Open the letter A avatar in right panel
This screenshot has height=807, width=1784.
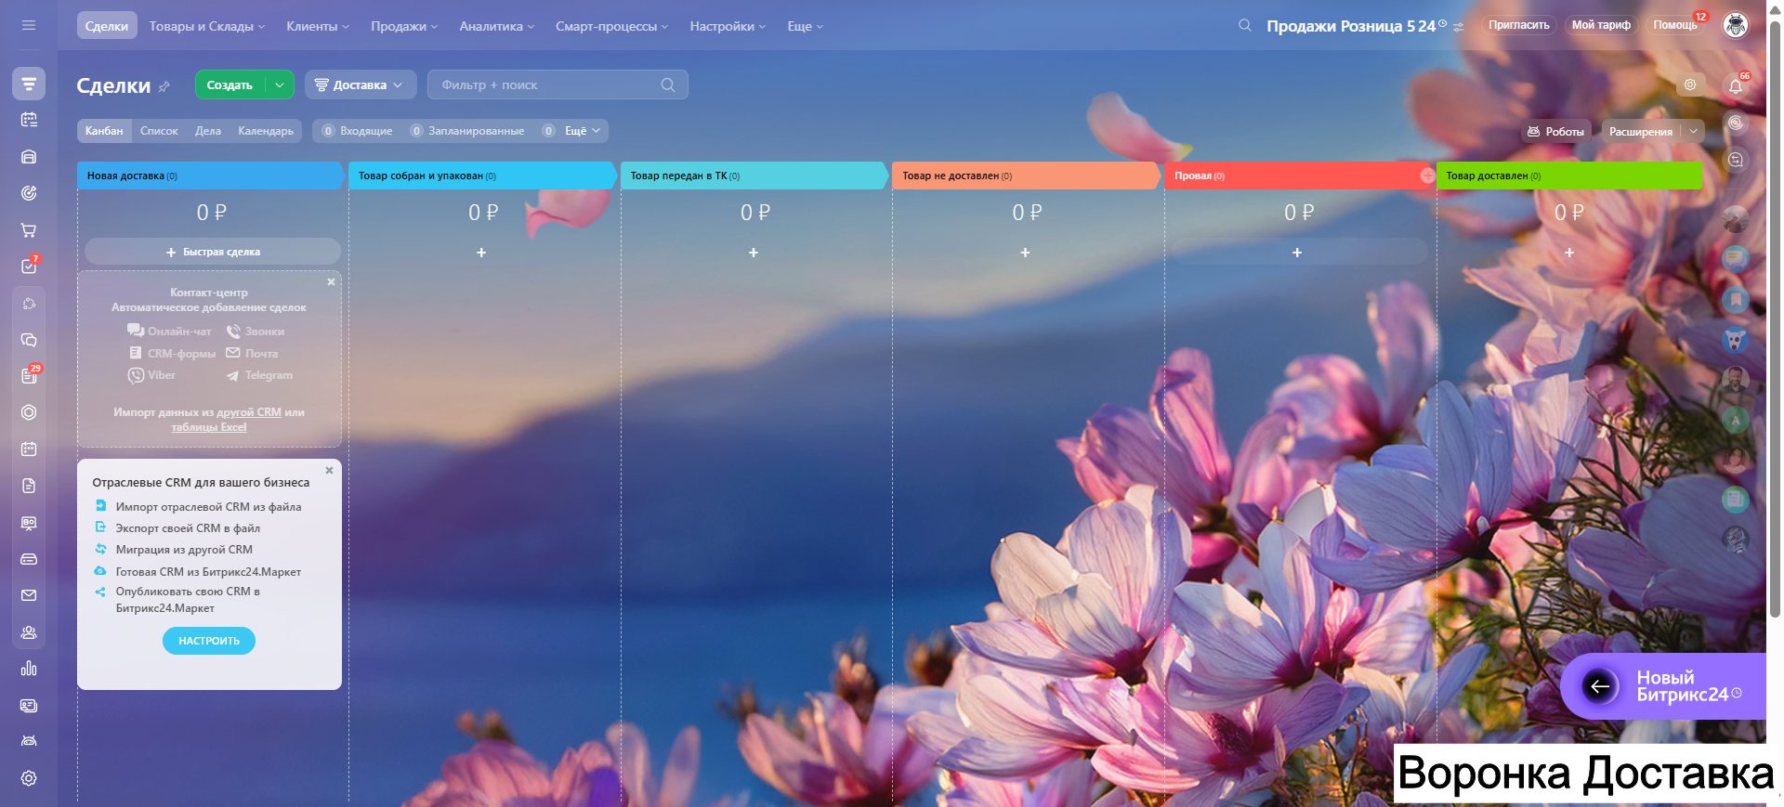pos(1736,420)
